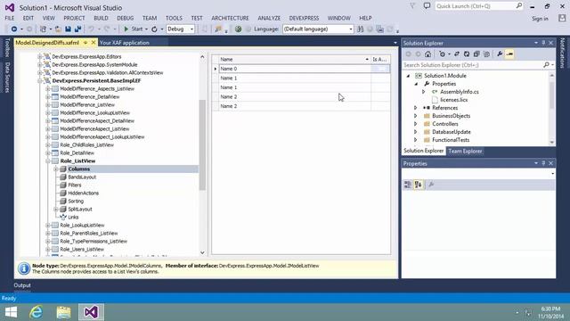The image size is (570, 321).
Task: Open the Output panel tab
Action: point(22,285)
